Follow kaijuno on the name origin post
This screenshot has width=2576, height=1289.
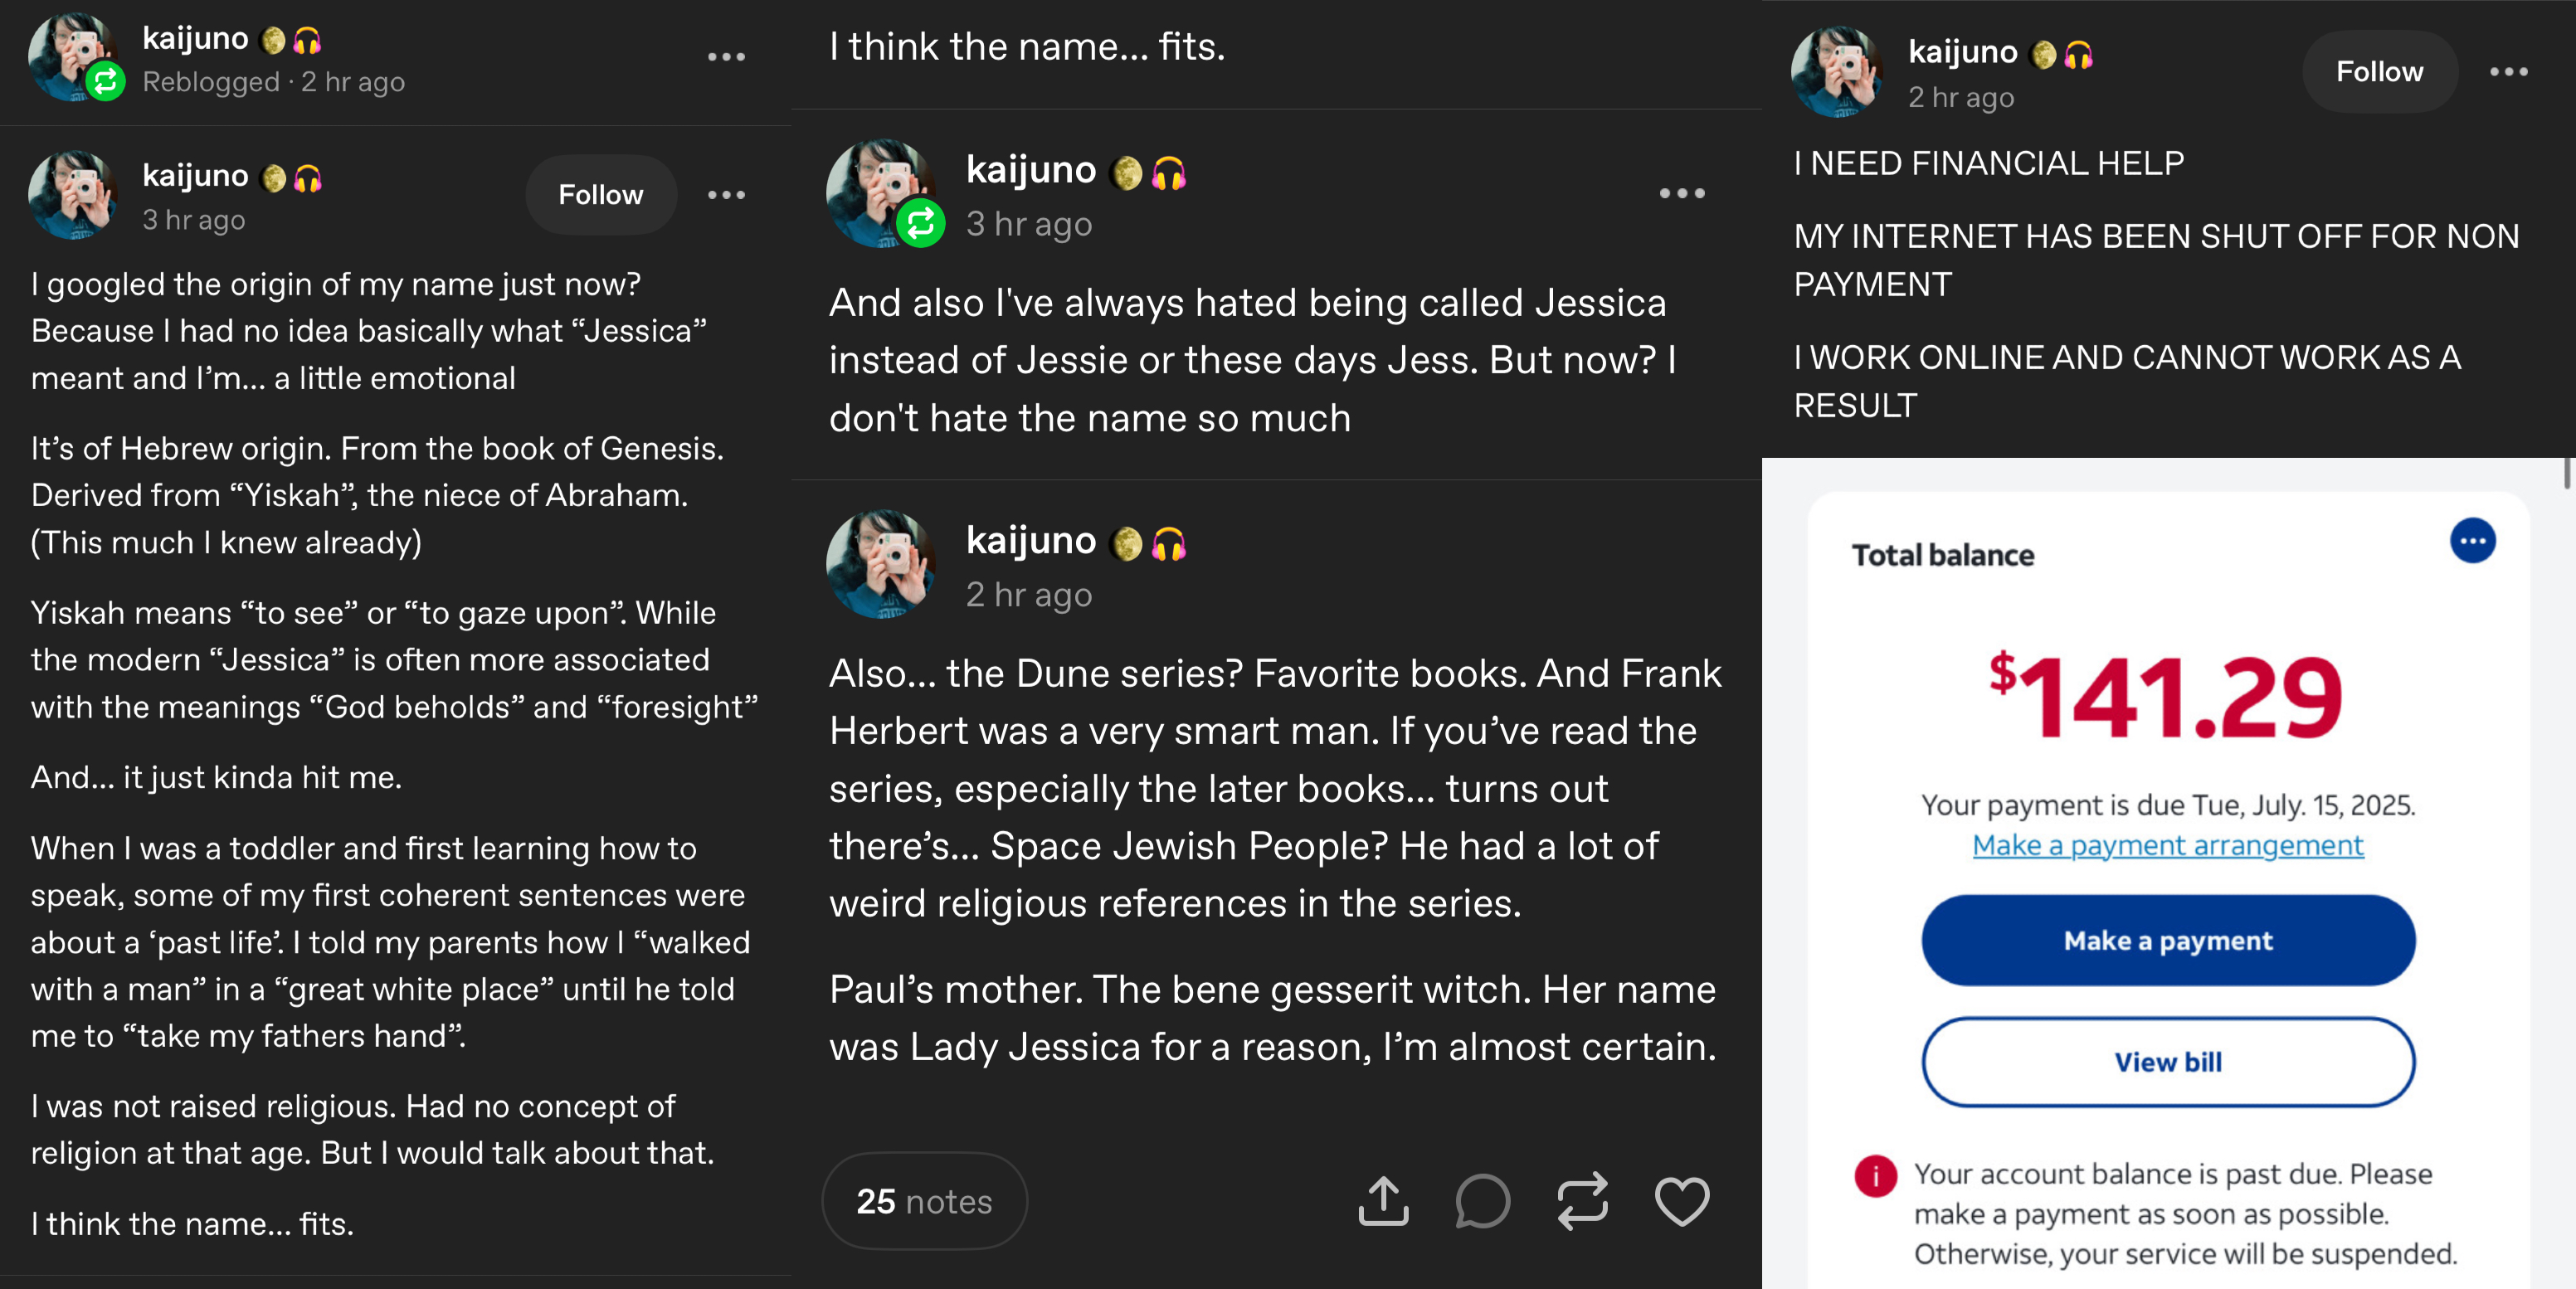[601, 195]
